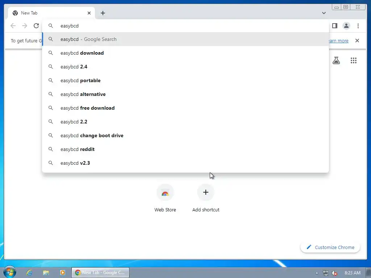Choose 'easybcd change boot drive' suggestion
Viewport: 371px width, 278px height.
click(x=185, y=135)
